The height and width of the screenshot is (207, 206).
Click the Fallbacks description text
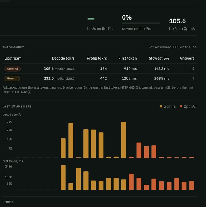[x=98, y=90]
